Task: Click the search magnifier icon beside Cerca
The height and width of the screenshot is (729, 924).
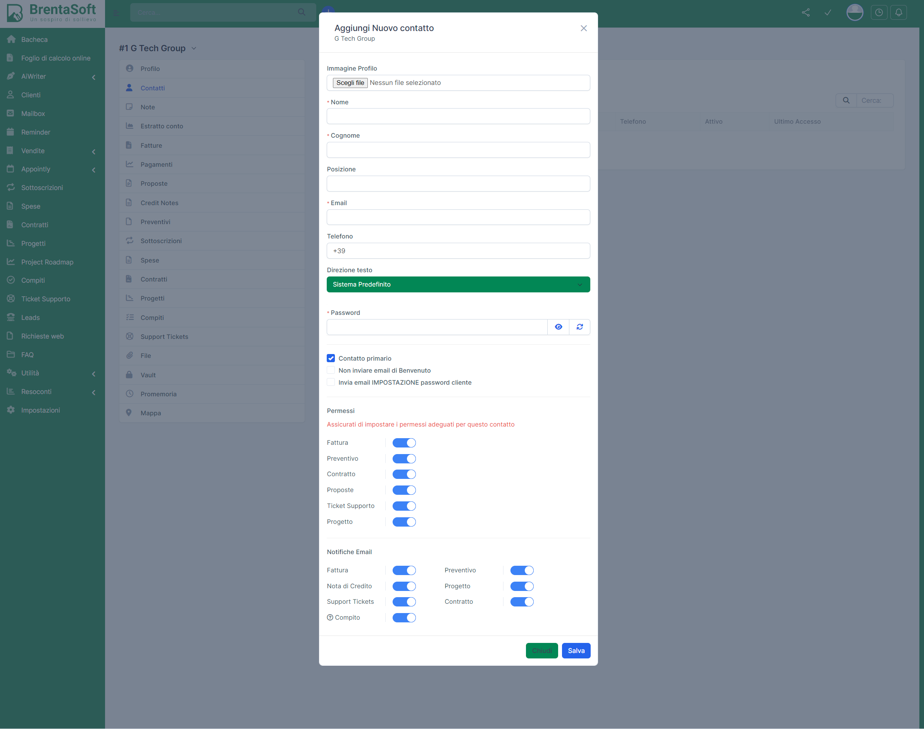Action: (846, 100)
